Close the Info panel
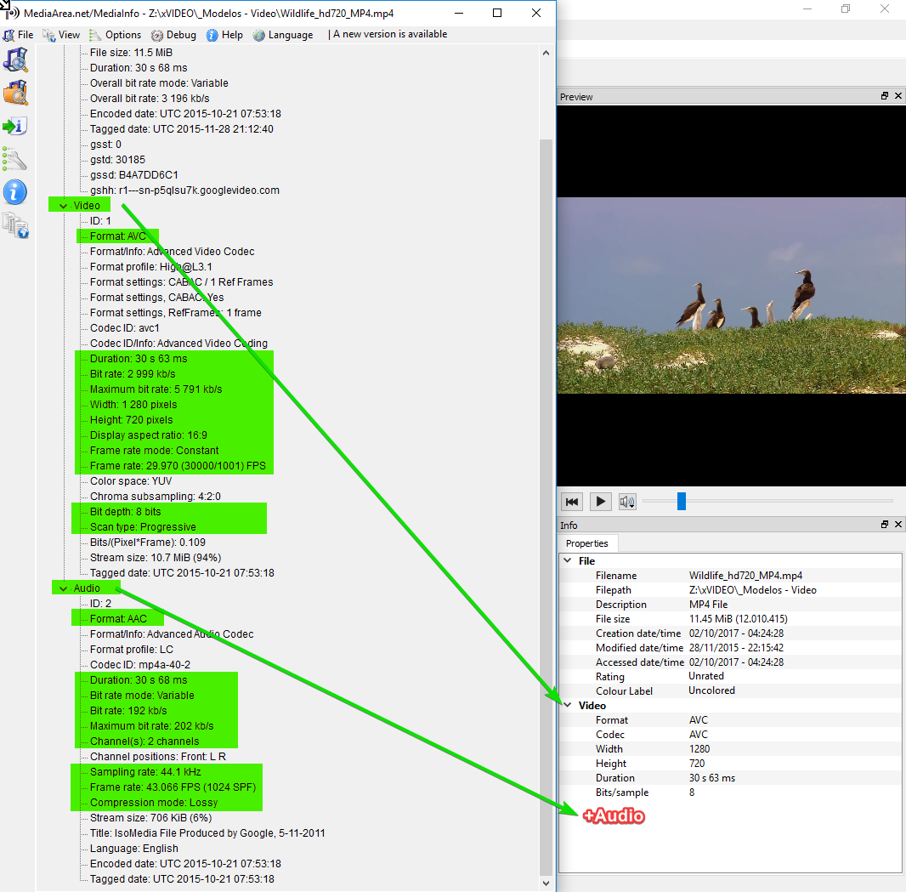Viewport: 906px width, 892px height. (x=898, y=525)
